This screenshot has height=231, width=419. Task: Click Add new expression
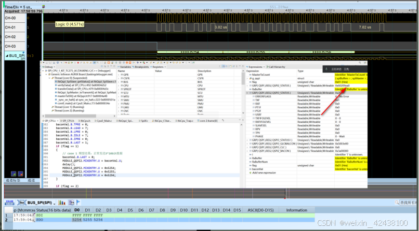pyautogui.click(x=264, y=172)
